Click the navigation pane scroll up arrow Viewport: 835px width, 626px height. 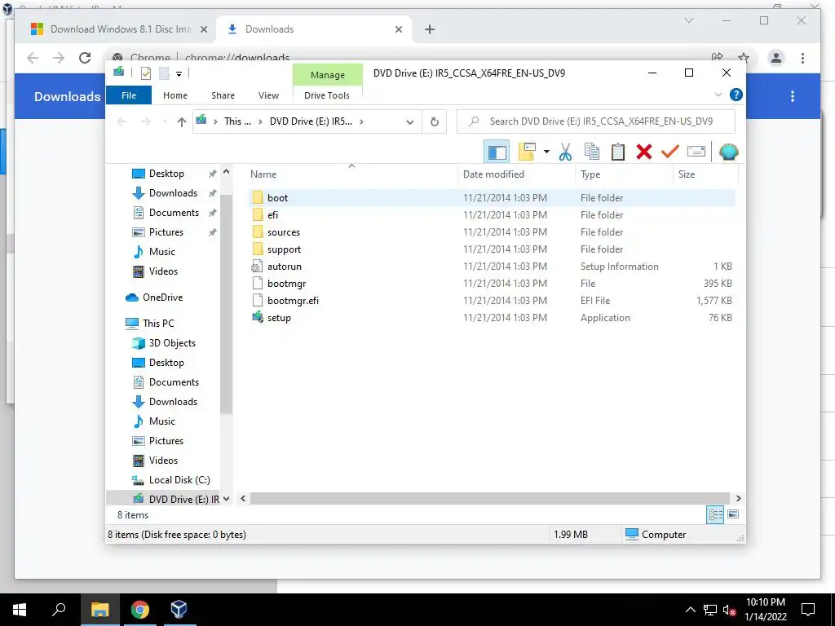227,172
